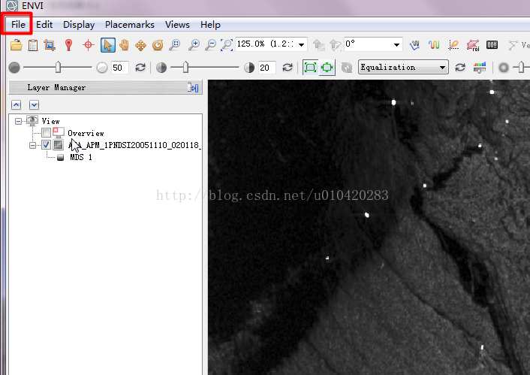The image size is (530, 375).
Task: Select the Overview tree label
Action: coord(86,133)
